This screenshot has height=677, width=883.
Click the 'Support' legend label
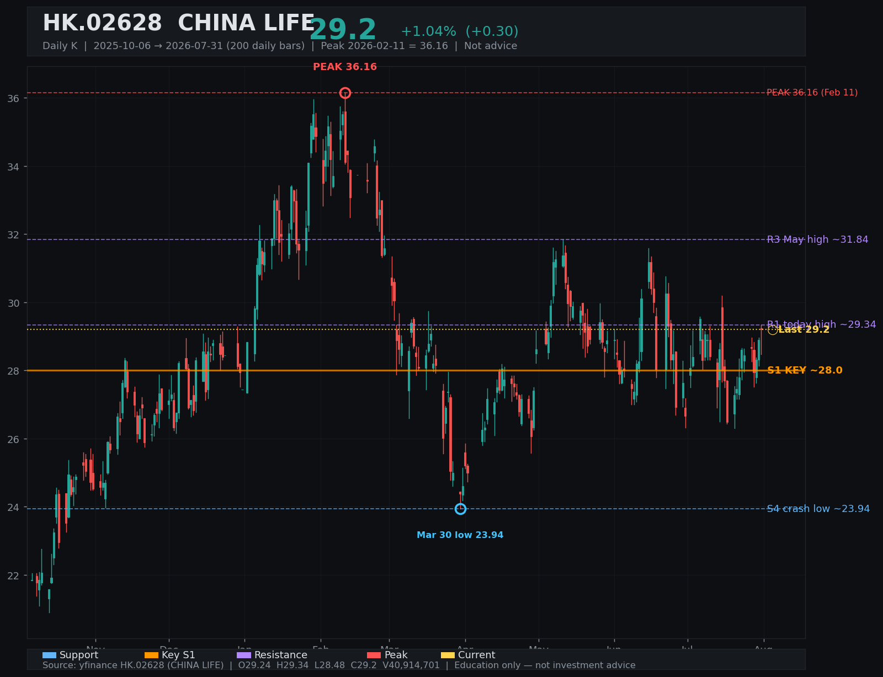(x=79, y=655)
